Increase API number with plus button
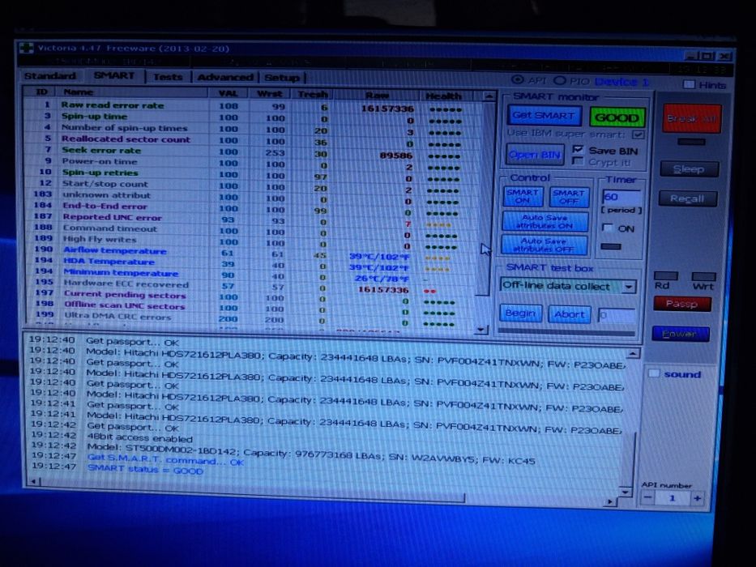 point(697,498)
